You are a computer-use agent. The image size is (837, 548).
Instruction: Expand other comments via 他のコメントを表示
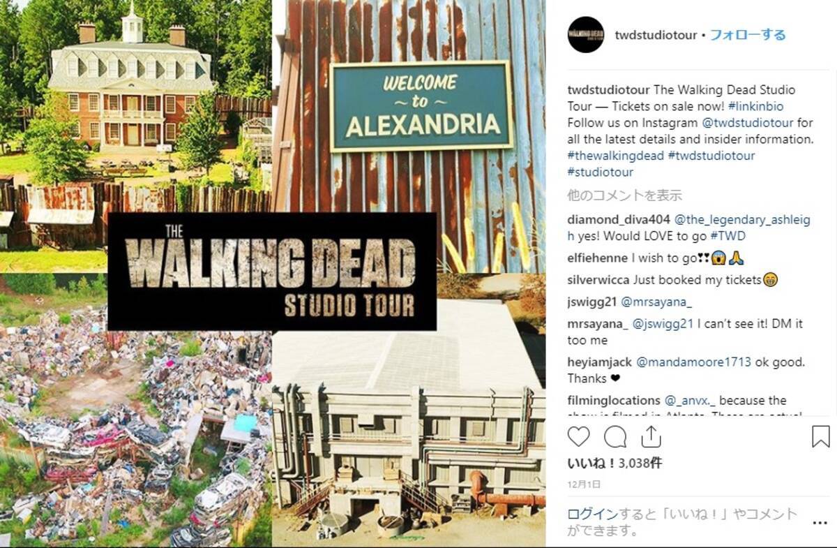coord(625,195)
